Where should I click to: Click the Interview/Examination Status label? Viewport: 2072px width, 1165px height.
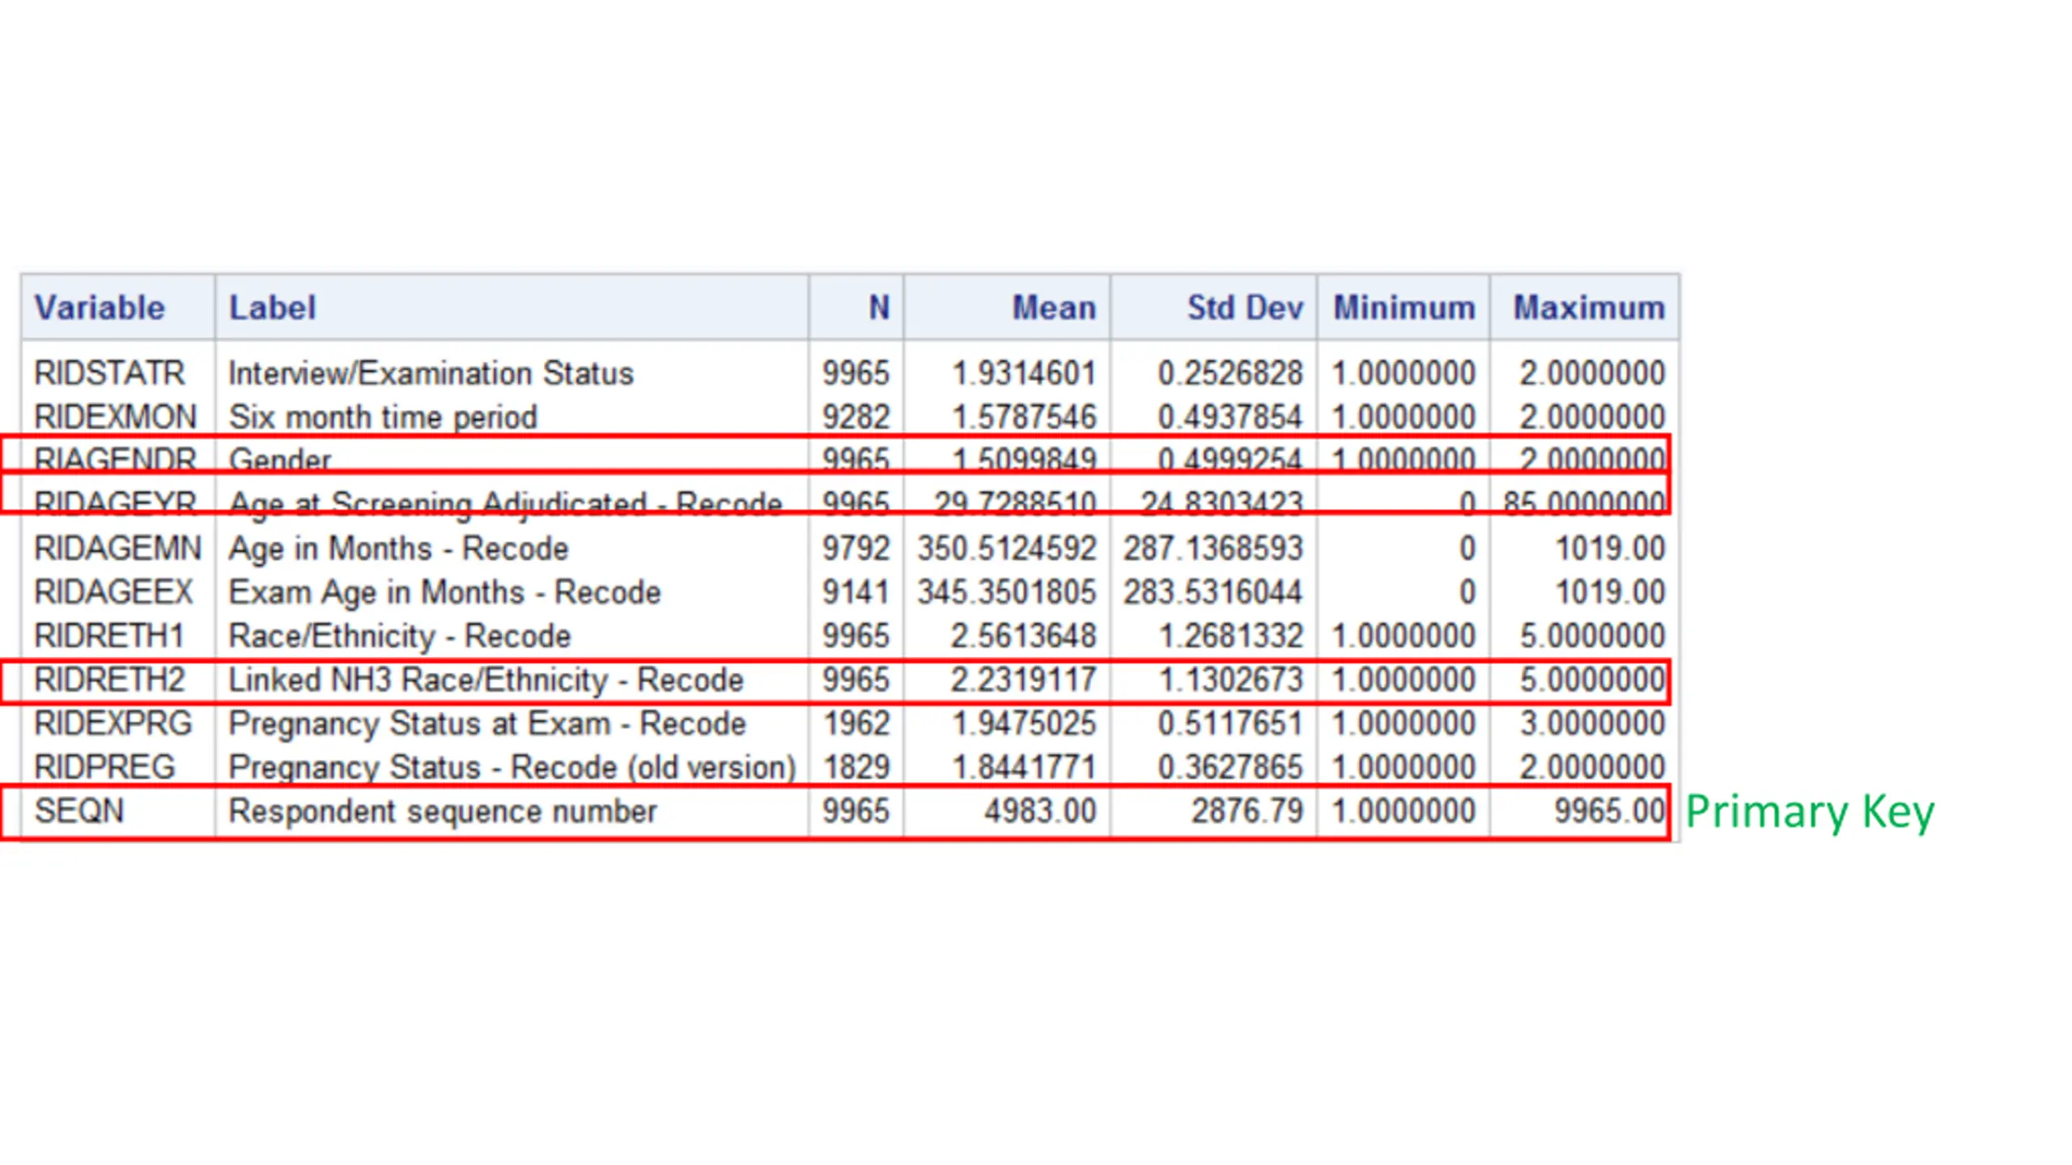pyautogui.click(x=431, y=373)
